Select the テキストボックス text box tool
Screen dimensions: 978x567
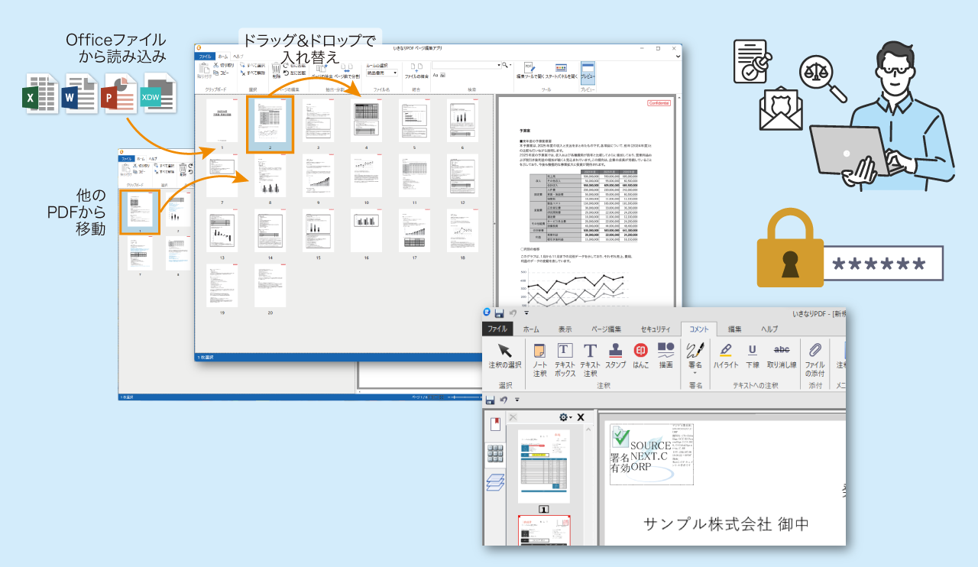pyautogui.click(x=564, y=358)
